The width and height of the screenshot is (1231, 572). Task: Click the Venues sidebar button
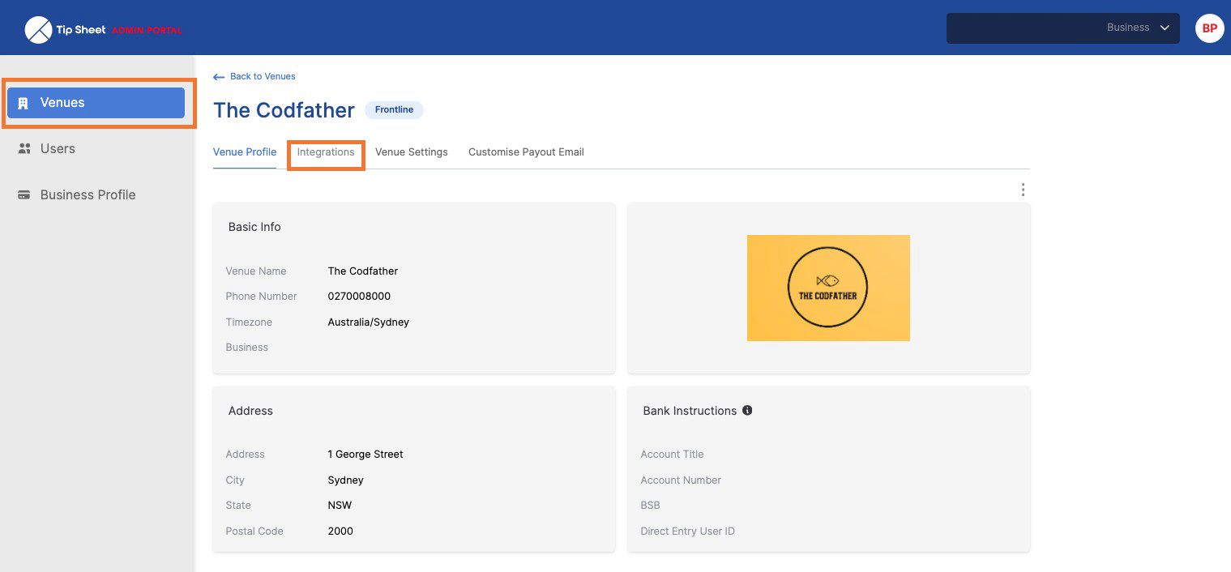click(96, 103)
